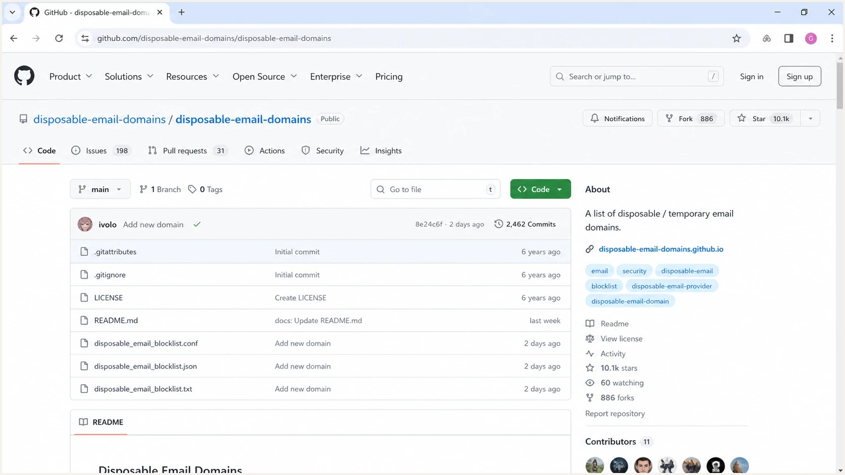Click the disposable-email-provider topic tag
The width and height of the screenshot is (845, 475).
672,286
